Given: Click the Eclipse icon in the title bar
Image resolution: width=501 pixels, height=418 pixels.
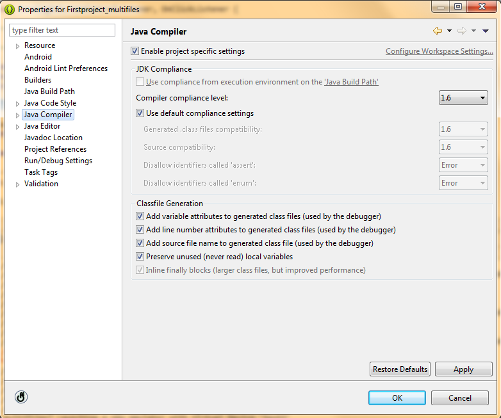Looking at the screenshot, I should coord(9,10).
